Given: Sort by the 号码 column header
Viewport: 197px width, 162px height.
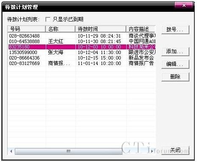Looking at the screenshot, I should 27,29.
